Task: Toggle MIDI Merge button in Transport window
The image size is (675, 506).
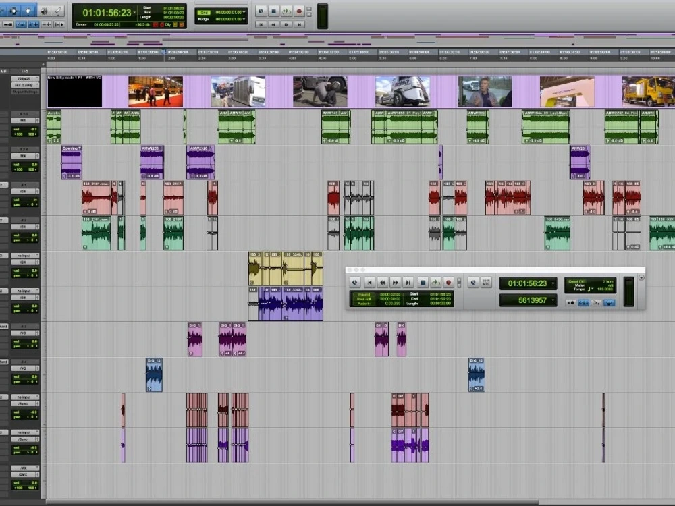Action: [596, 302]
